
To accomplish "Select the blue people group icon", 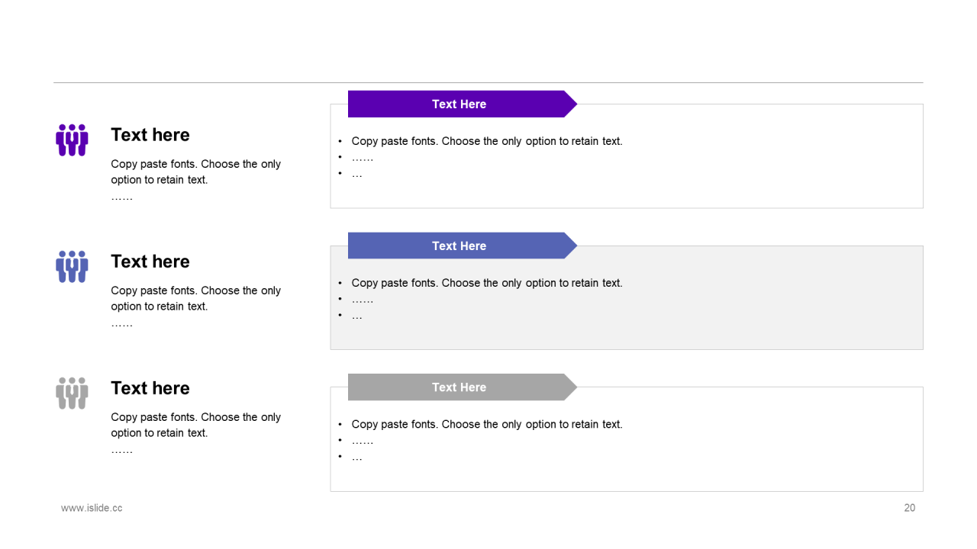I will click(72, 267).
